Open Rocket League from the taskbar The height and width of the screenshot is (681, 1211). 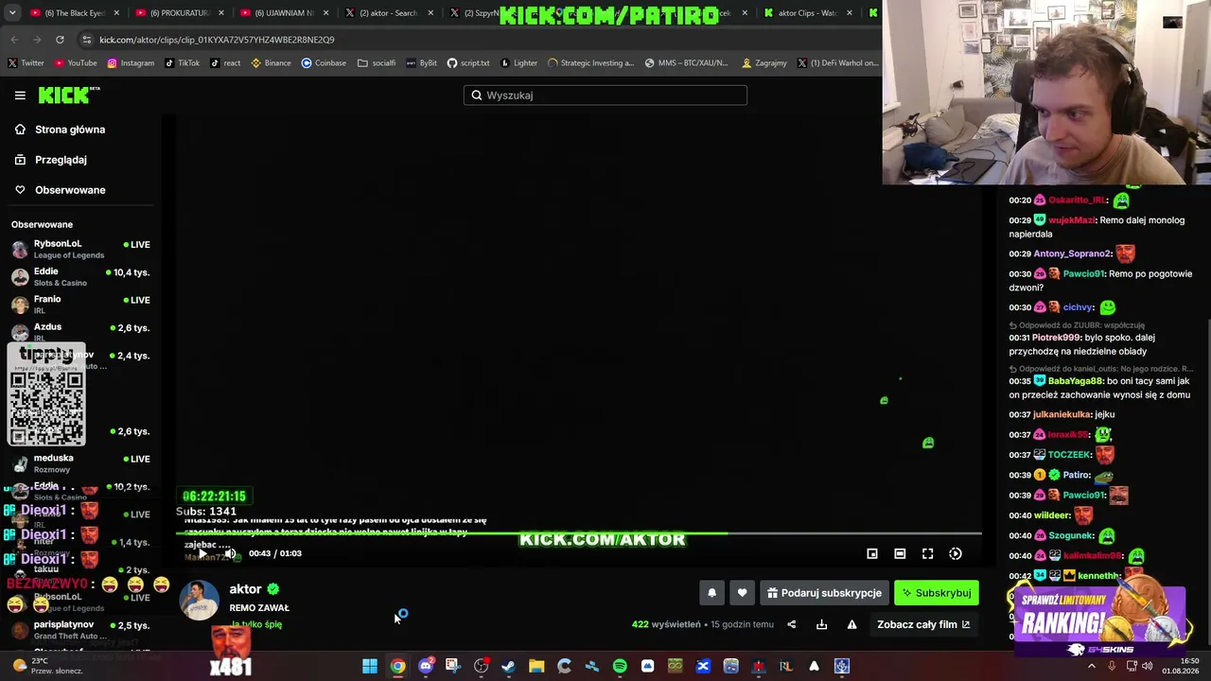[x=785, y=666]
